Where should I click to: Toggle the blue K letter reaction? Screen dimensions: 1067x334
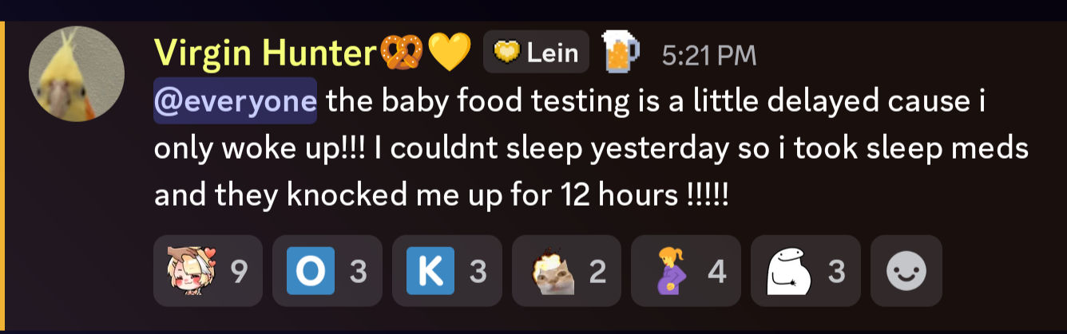point(446,271)
